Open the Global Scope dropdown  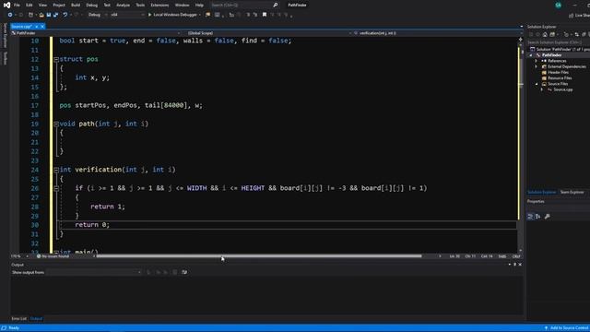(267, 33)
